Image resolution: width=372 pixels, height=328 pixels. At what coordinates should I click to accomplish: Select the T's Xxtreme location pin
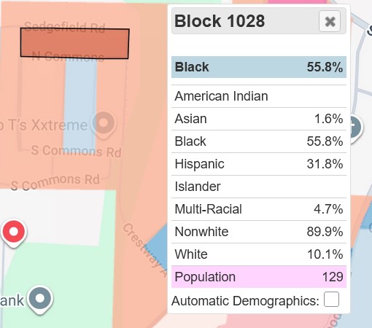click(104, 125)
